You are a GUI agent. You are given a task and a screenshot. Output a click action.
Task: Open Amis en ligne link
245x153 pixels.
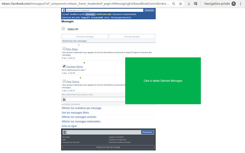pyautogui.click(x=69, y=126)
